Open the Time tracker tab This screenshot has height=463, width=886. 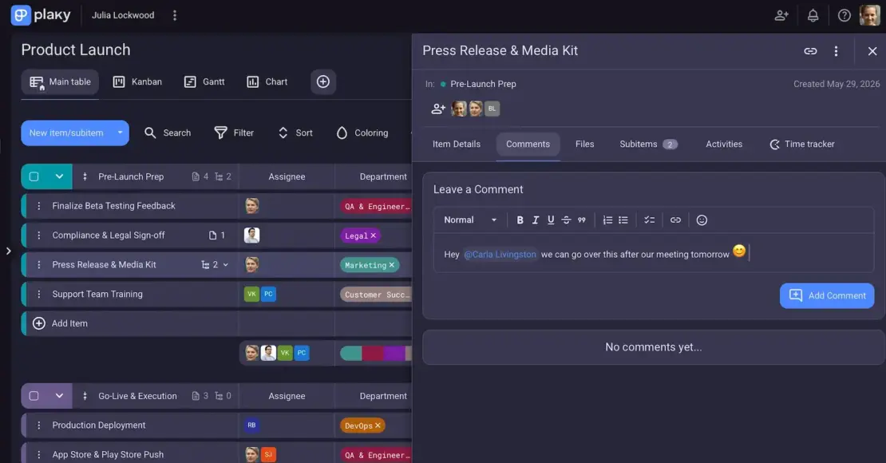click(x=802, y=144)
